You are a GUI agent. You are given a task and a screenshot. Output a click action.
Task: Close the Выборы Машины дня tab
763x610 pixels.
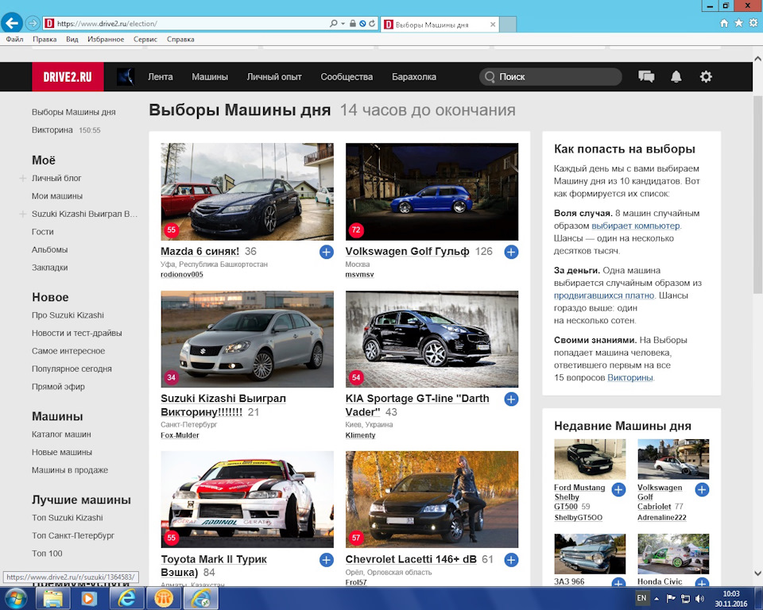(x=493, y=25)
